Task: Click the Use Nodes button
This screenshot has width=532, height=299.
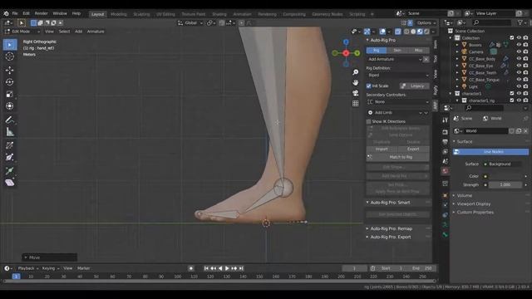Action: click(490, 152)
